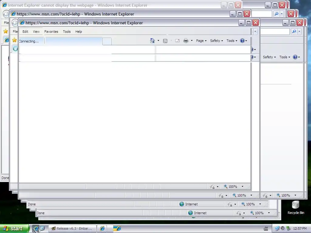Open Tools dropdown right of Page and Safety

point(232,41)
